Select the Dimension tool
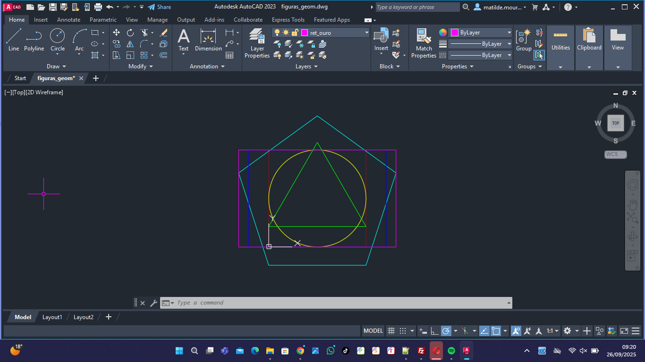The image size is (645, 362). coord(208,40)
